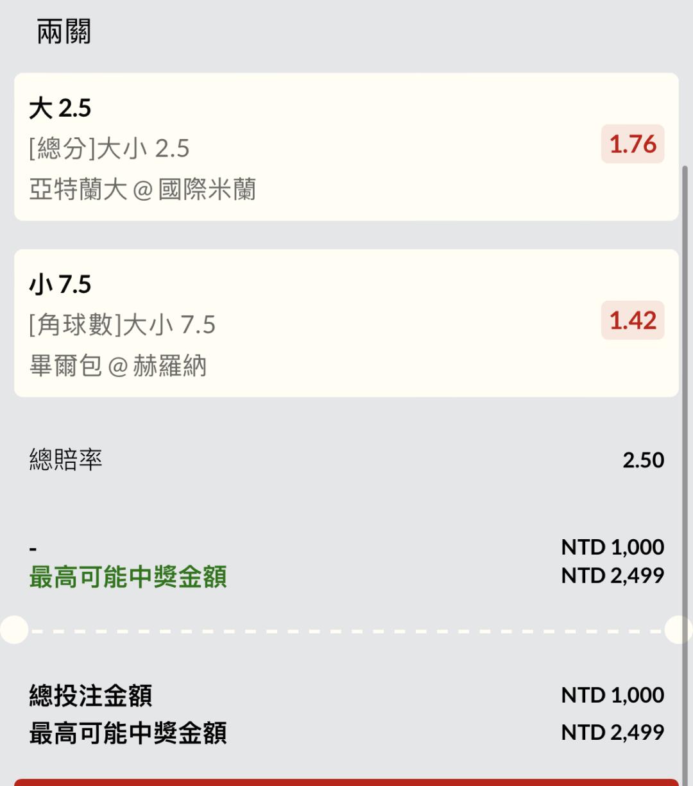Open the 亞特蘭大 @ 國際米蘭 match

coord(142,190)
